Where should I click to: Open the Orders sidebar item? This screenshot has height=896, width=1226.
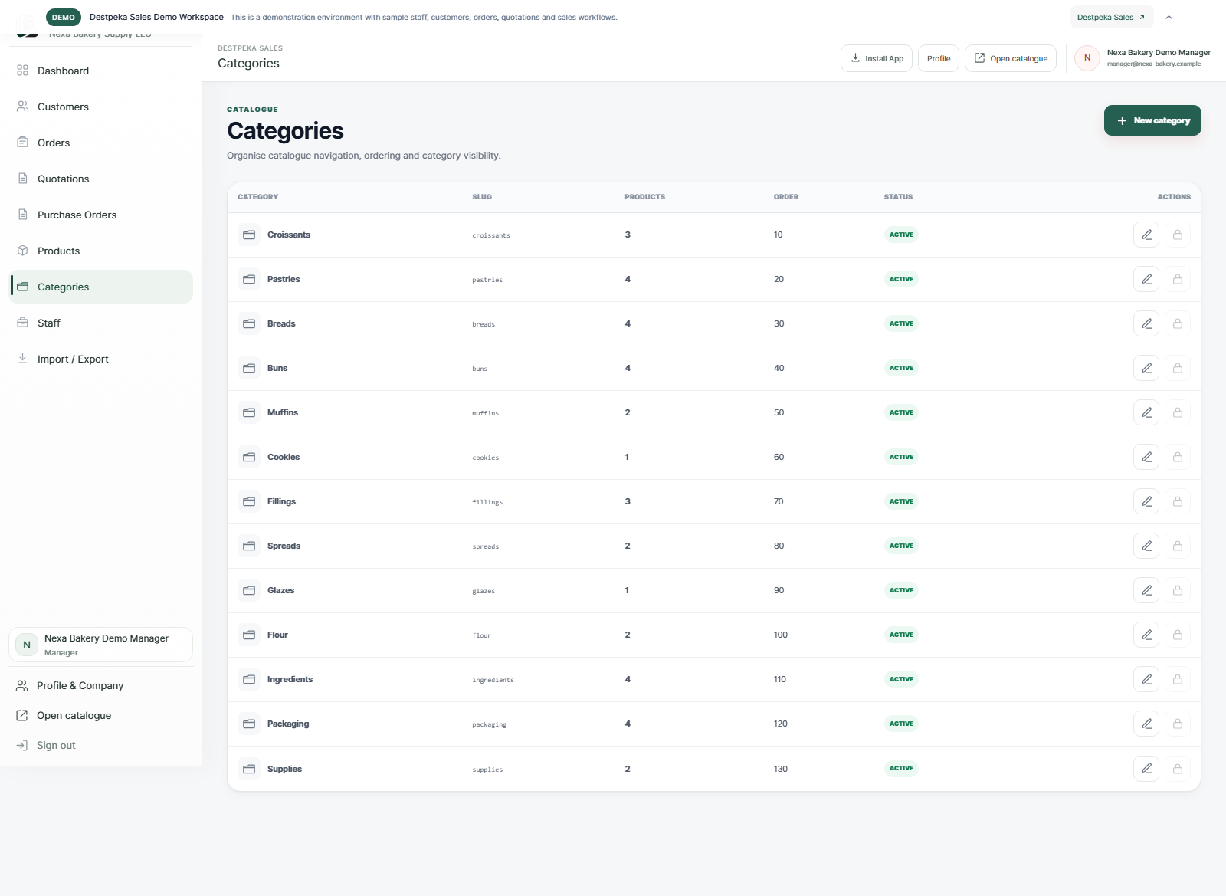pos(100,143)
